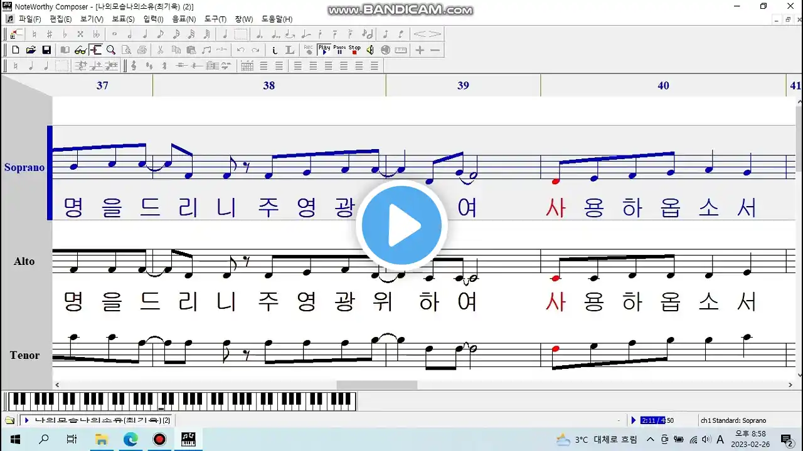Play the score

tap(324, 50)
